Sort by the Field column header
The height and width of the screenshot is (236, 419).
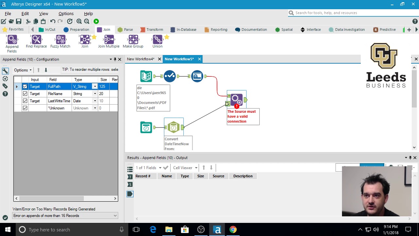(60, 80)
